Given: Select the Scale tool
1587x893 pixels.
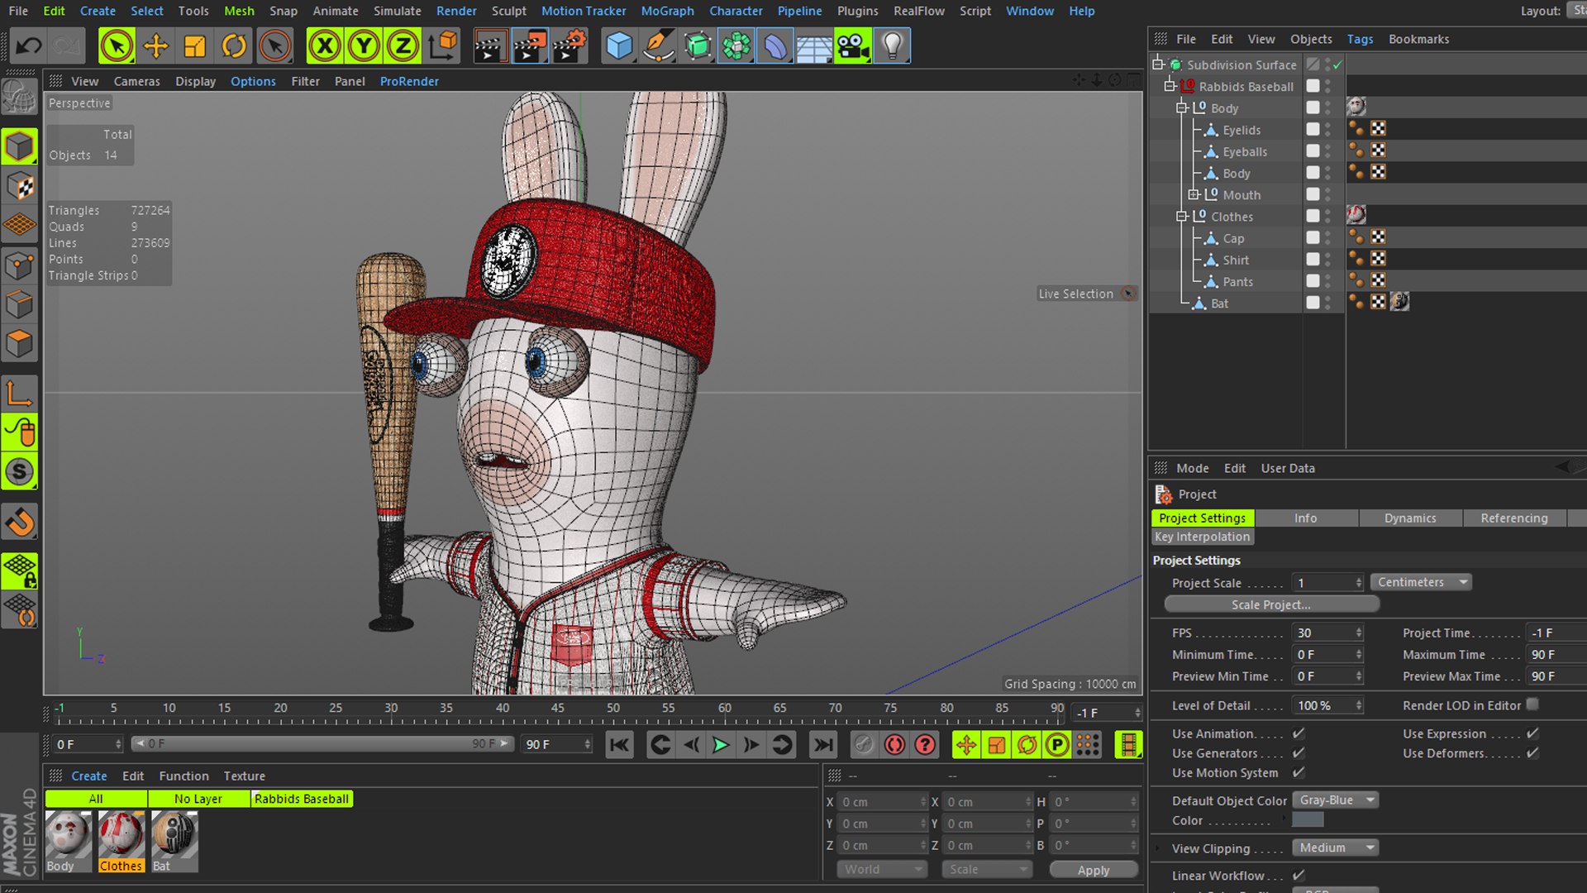Looking at the screenshot, I should point(194,45).
